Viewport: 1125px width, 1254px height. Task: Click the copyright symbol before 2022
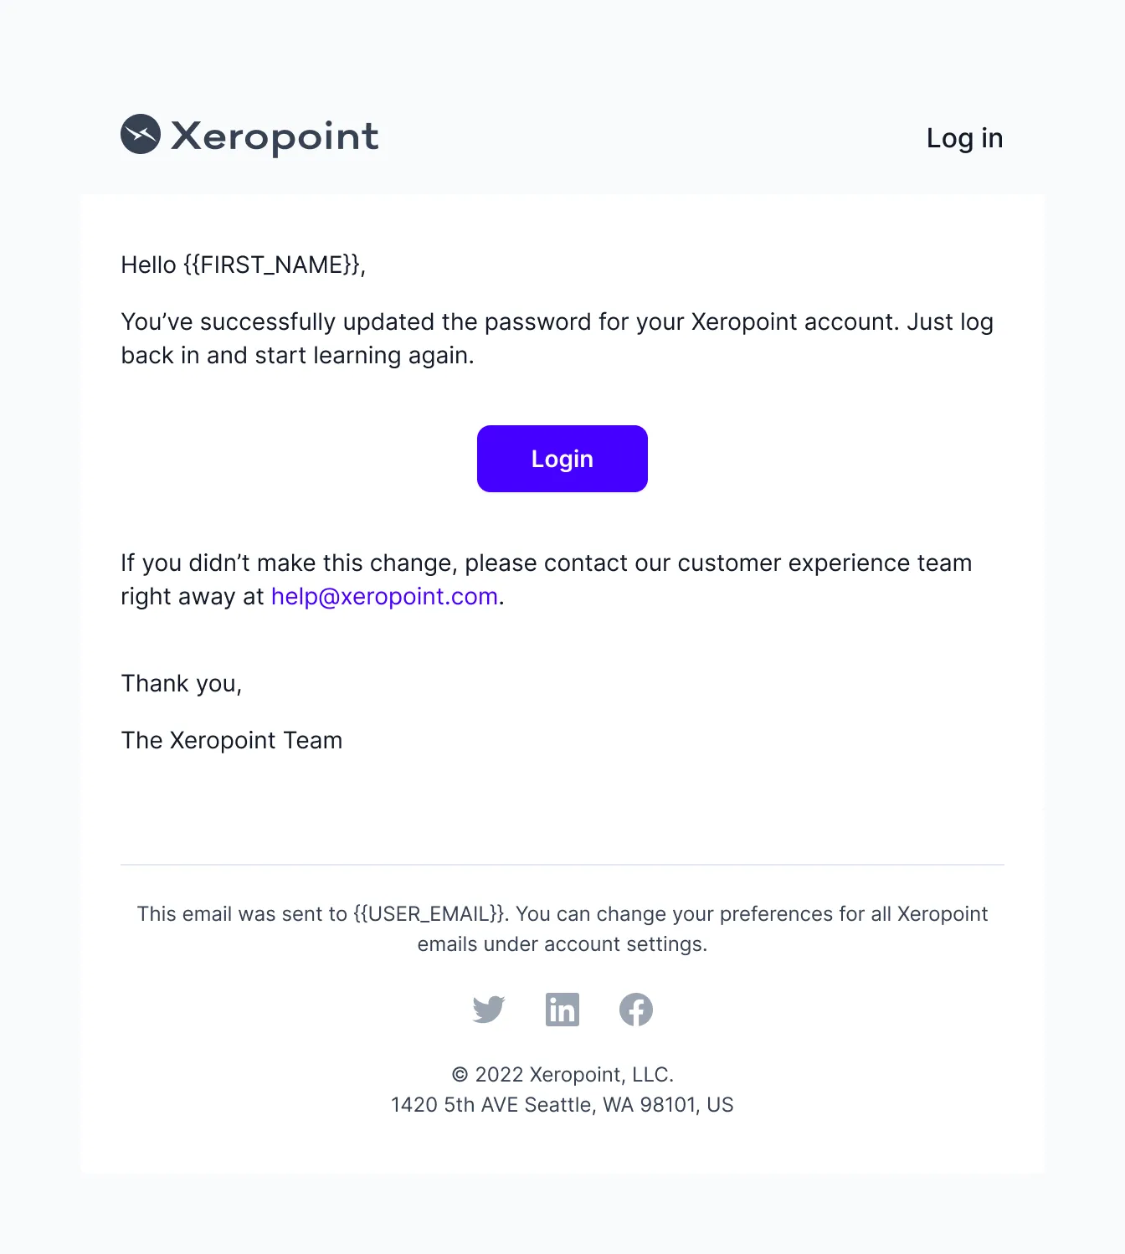pyautogui.click(x=460, y=1074)
